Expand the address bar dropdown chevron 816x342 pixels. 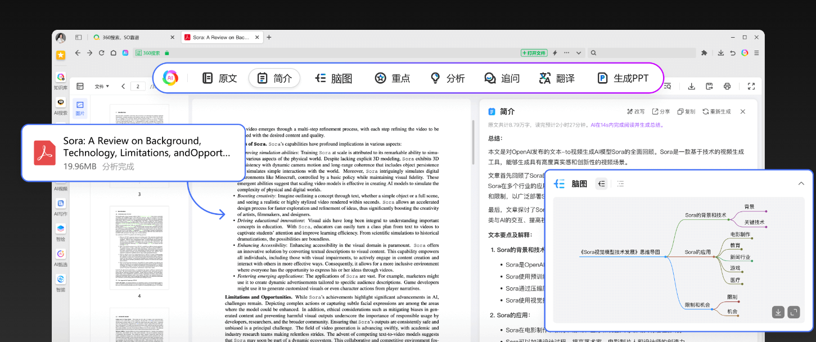pos(579,53)
